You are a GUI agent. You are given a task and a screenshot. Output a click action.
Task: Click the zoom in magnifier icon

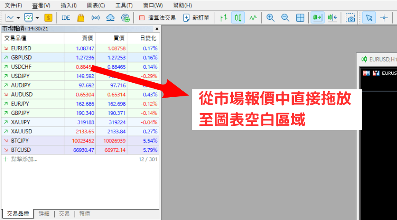270,18
